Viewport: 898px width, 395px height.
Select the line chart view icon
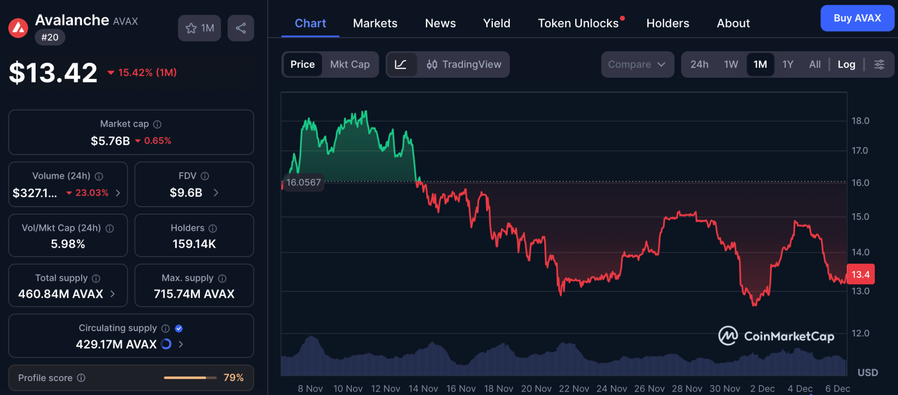(401, 65)
